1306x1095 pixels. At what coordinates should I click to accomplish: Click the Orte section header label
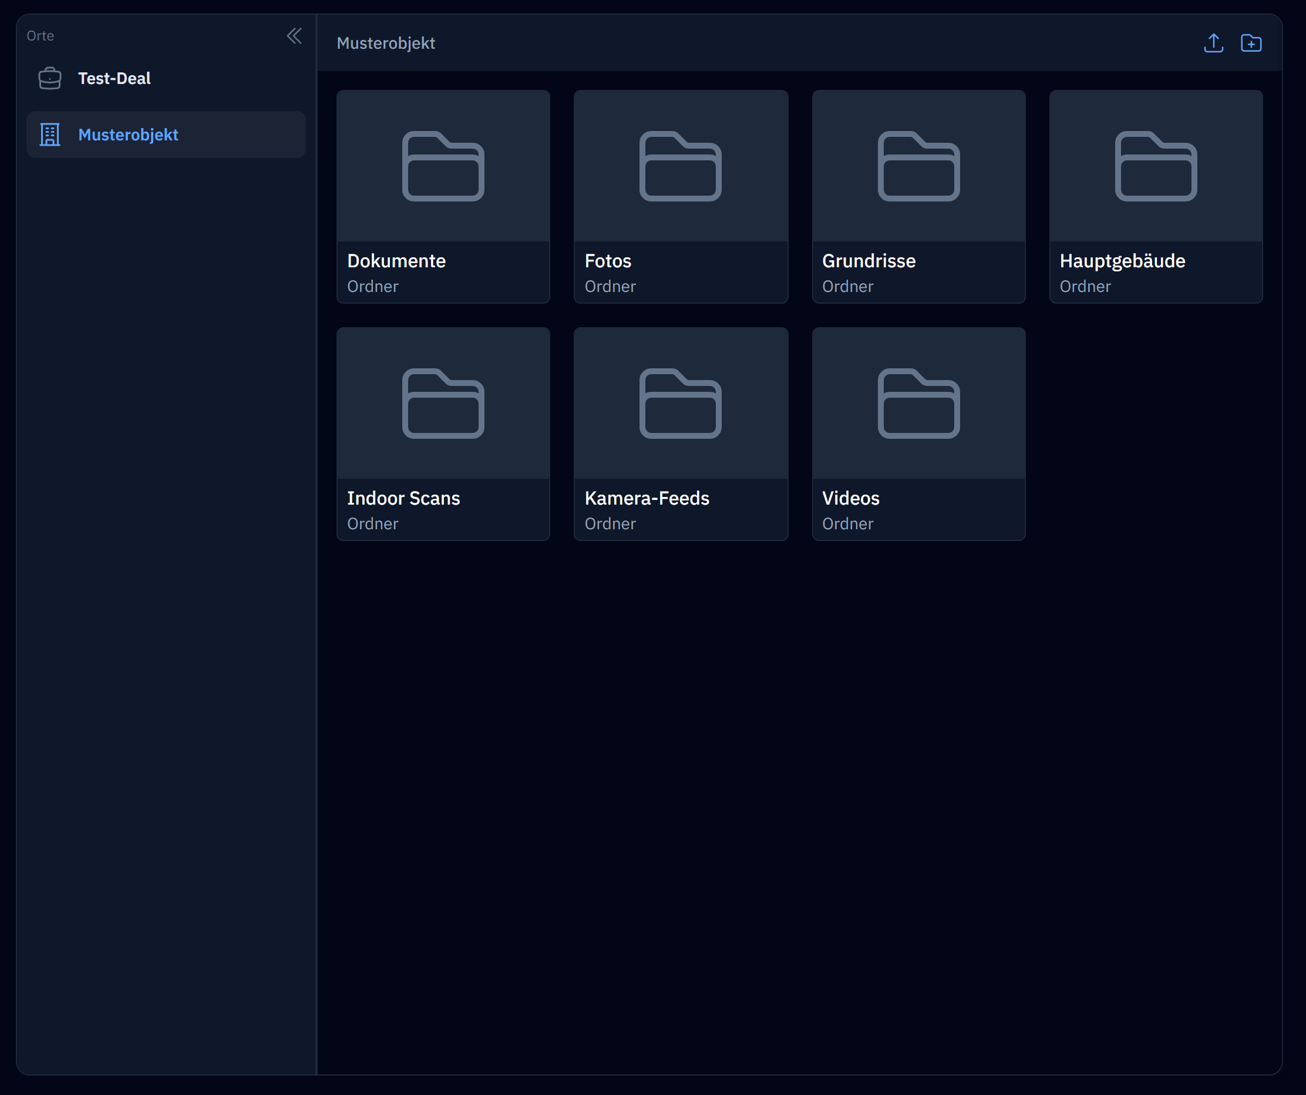click(41, 36)
